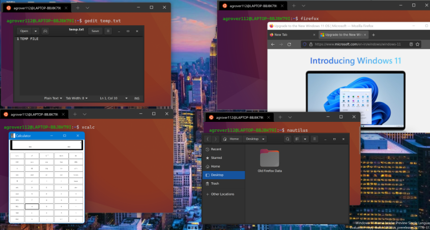Click the Windows 11 laptop image
430x230 pixels.
tap(355, 100)
